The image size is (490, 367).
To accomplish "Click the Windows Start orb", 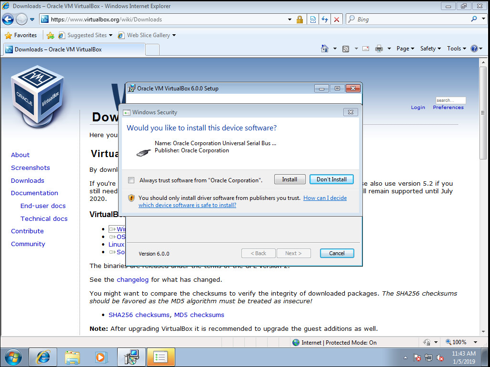I will point(13,357).
